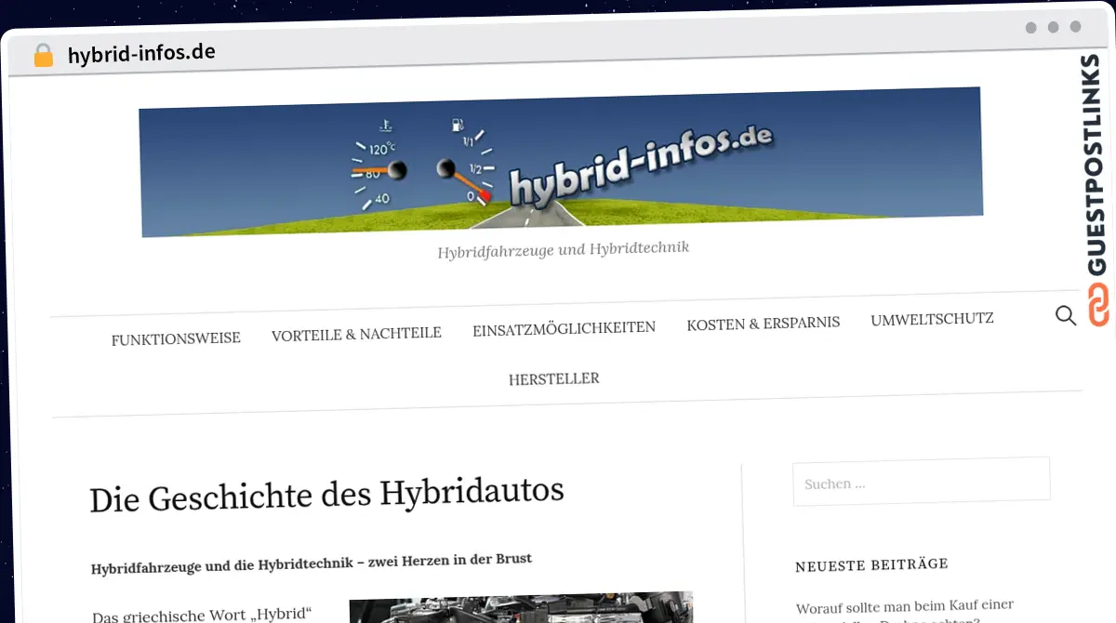Select Einsatzmöglichkeiten in navigation
Image resolution: width=1116 pixels, height=623 pixels.
tap(564, 328)
